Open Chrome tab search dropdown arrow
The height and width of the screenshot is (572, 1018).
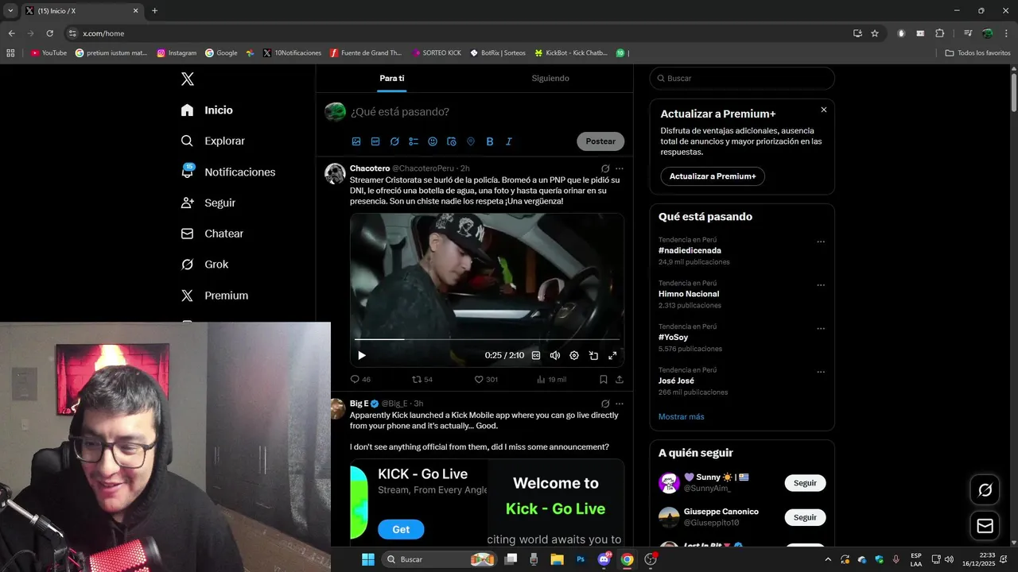coord(10,11)
